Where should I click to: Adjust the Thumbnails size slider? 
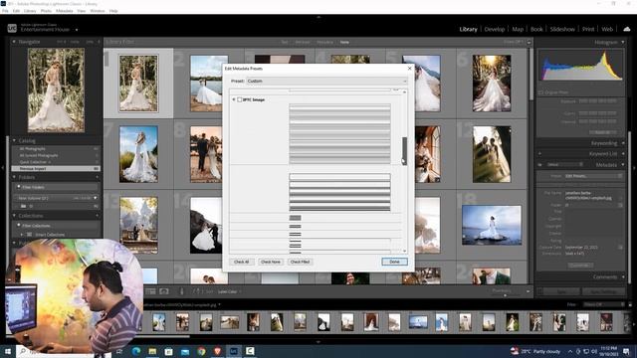point(506,295)
